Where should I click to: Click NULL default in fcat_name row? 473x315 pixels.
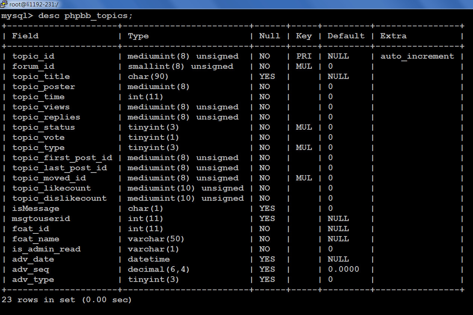tap(338, 239)
